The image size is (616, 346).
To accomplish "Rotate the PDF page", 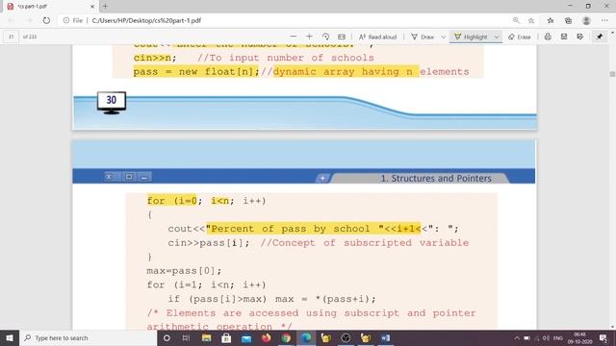I will pyautogui.click(x=325, y=37).
